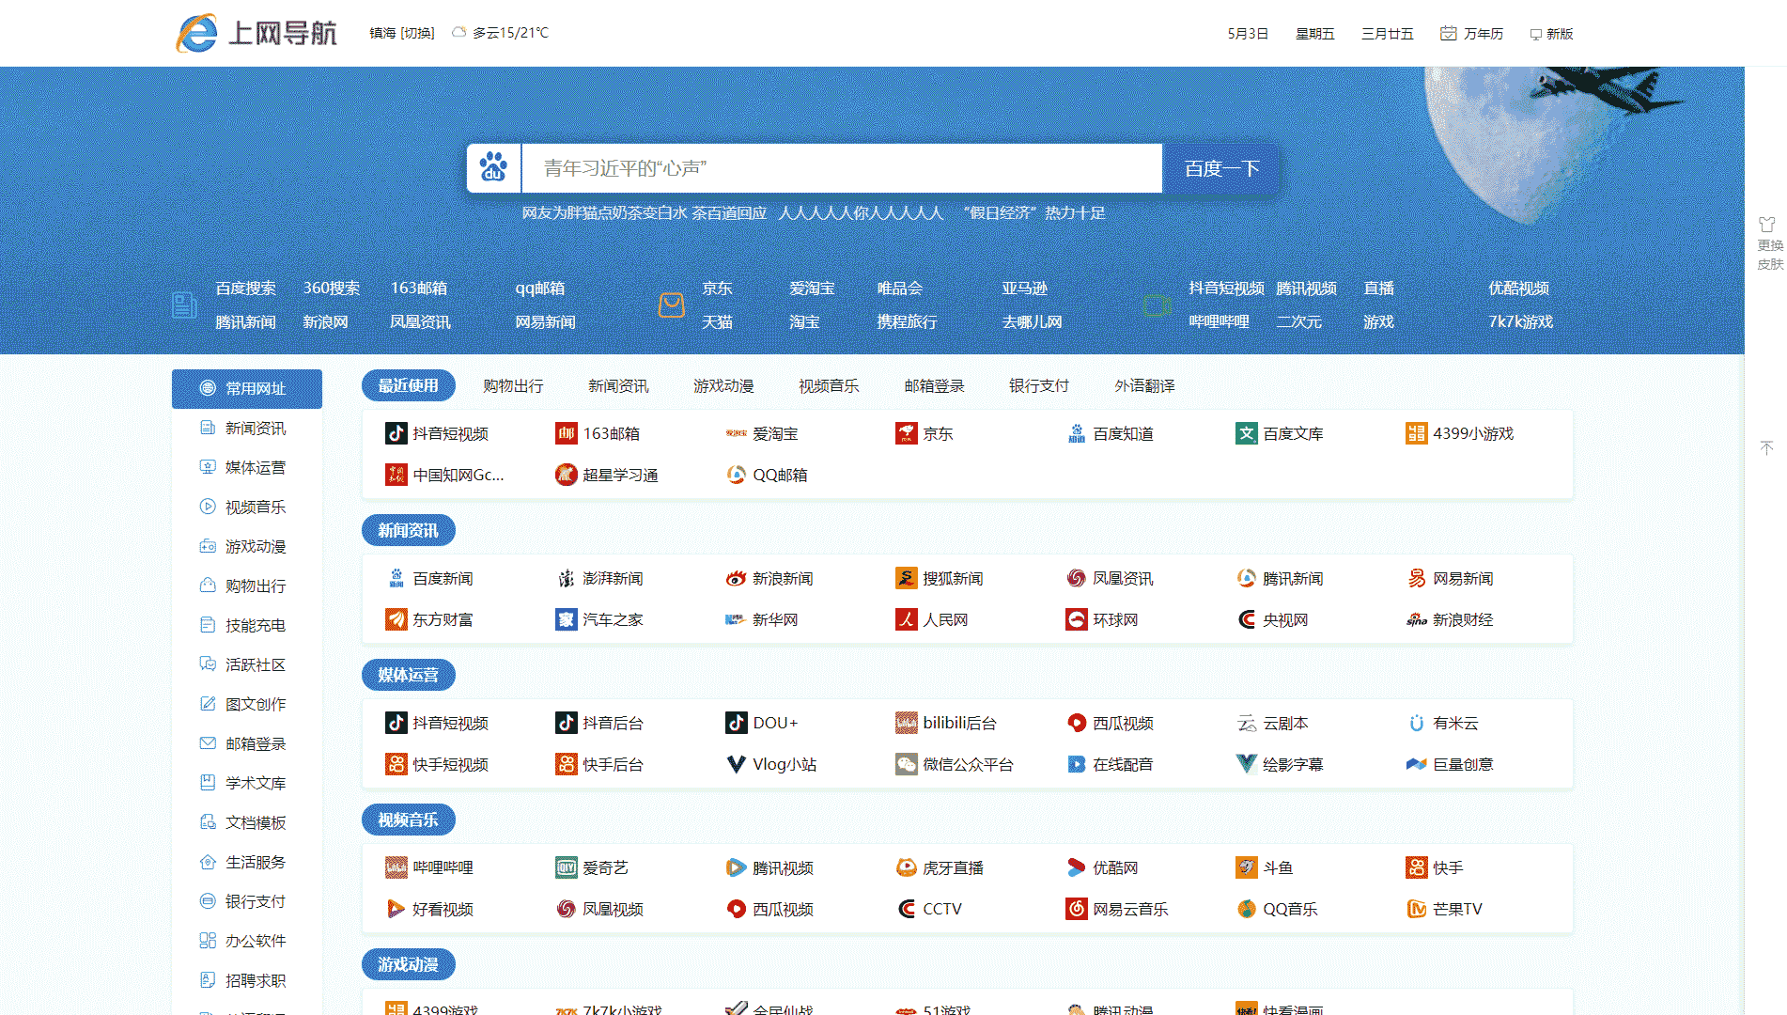Image resolution: width=1787 pixels, height=1015 pixels.
Task: Click the 东方财富 icon
Action: [396, 619]
